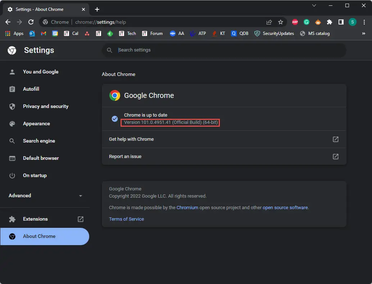The width and height of the screenshot is (372, 284).
Task: Reload the current page
Action: click(31, 22)
